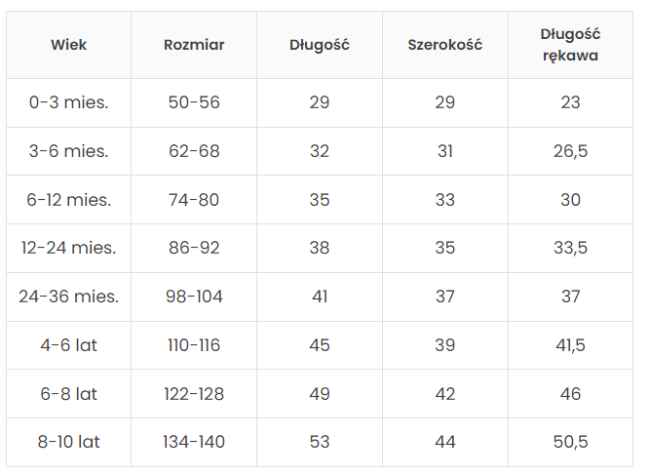Viewport: 649px width, 475px height.
Task: Select the 4-6 lat row label
Action: pyautogui.click(x=69, y=345)
